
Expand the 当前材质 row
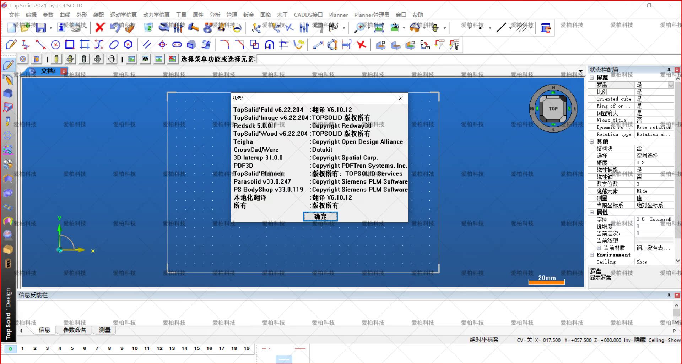pos(599,248)
